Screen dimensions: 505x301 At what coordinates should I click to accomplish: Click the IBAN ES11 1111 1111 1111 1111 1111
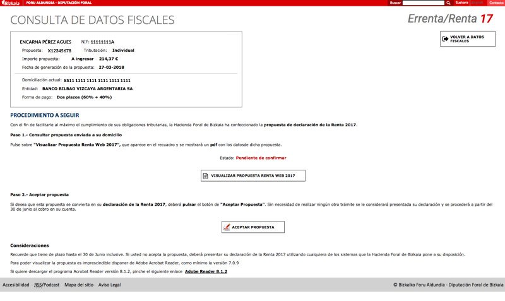(97, 81)
